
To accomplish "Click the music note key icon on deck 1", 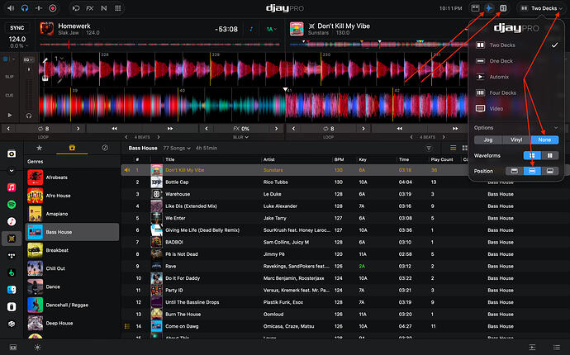I will pyautogui.click(x=251, y=29).
